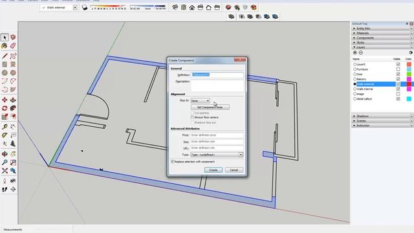
Task: Make Furniture the active layer
Action: 354,69
